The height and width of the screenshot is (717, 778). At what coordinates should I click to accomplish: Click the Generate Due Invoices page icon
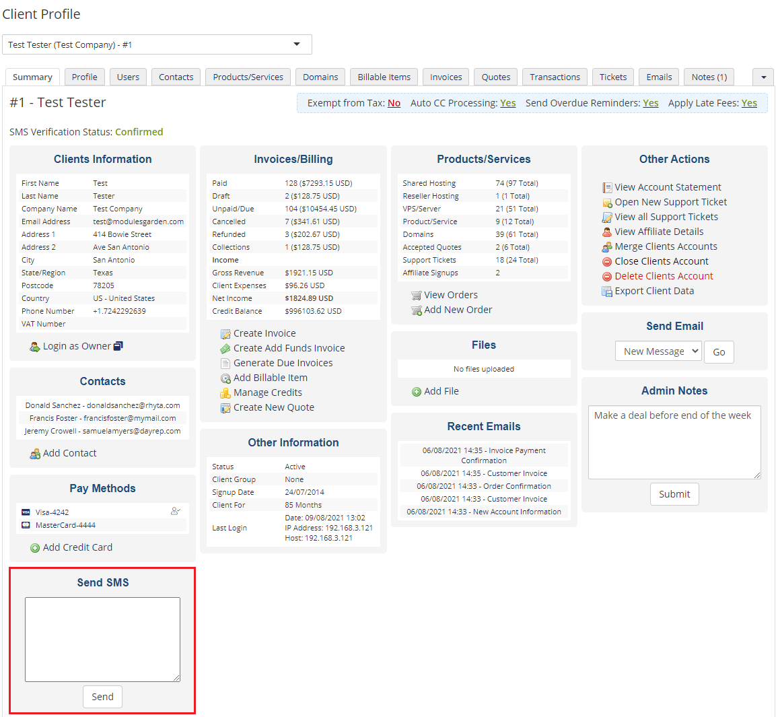pyautogui.click(x=225, y=364)
